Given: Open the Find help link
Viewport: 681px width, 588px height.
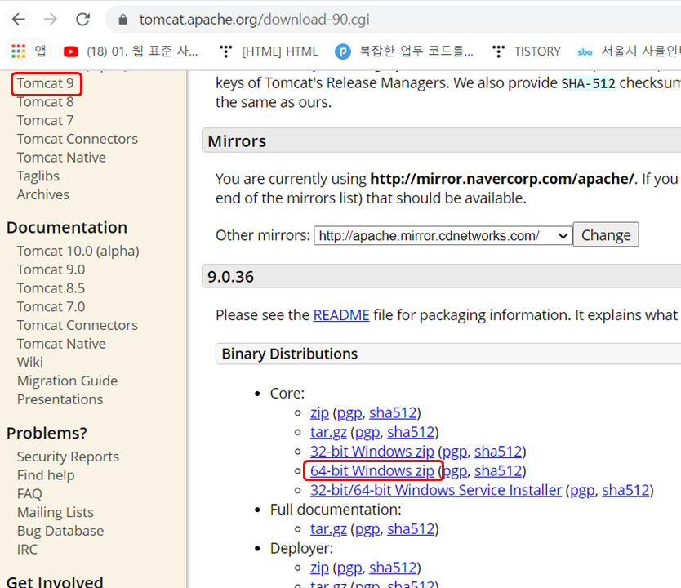Looking at the screenshot, I should pyautogui.click(x=46, y=475).
